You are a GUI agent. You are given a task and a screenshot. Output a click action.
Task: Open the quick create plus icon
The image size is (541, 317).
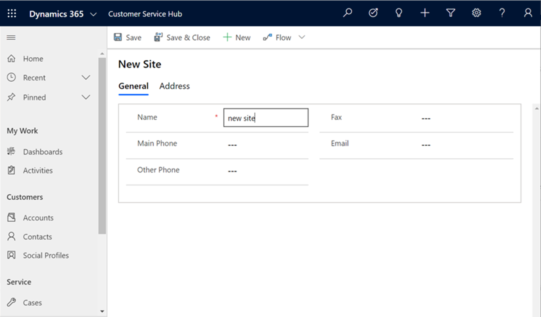424,13
